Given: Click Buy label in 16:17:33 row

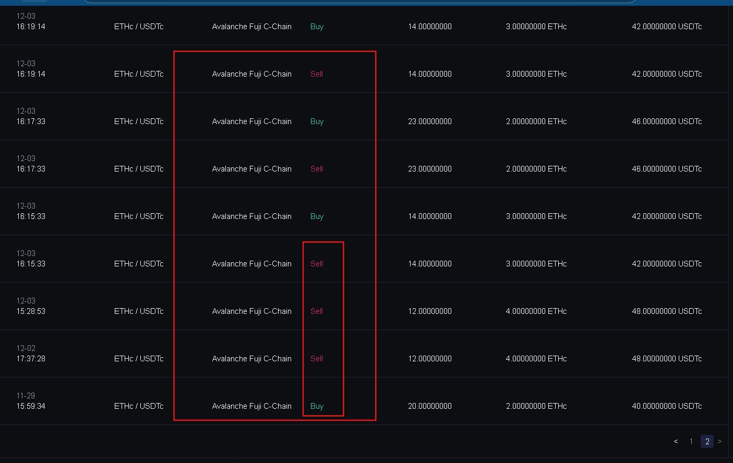Looking at the screenshot, I should [x=317, y=121].
